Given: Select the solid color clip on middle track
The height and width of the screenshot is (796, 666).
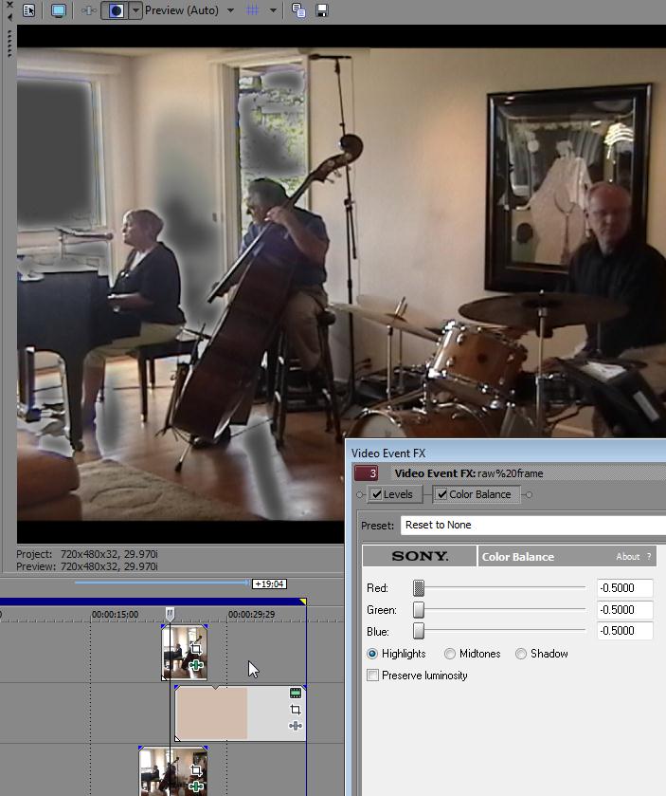Looking at the screenshot, I should 241,713.
